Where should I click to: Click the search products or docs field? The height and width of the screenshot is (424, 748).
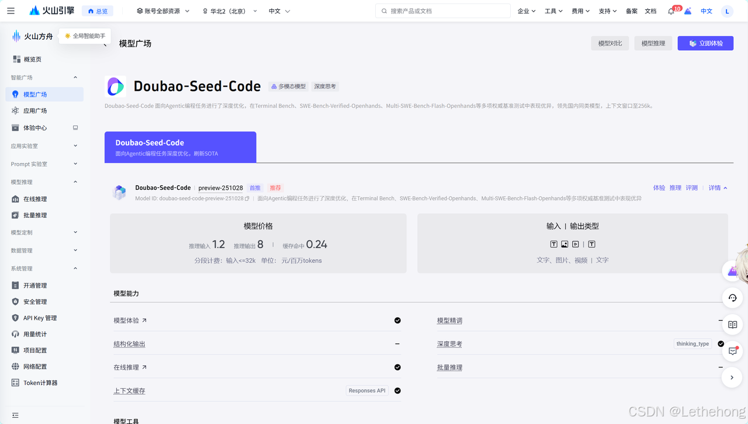(x=442, y=11)
